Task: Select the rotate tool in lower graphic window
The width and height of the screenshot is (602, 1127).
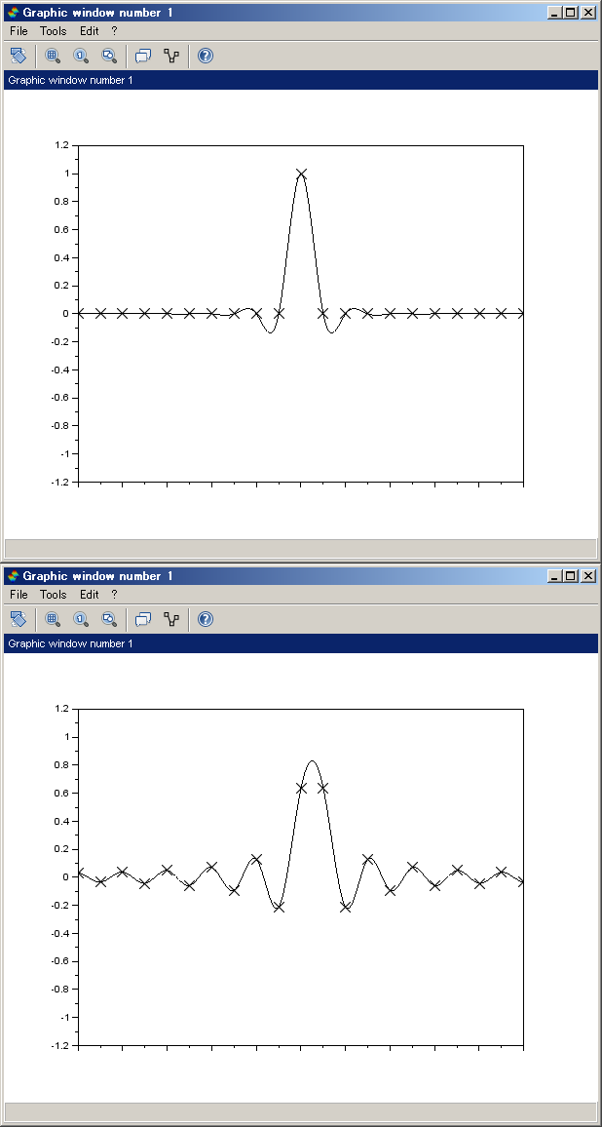Action: pyautogui.click(x=19, y=619)
